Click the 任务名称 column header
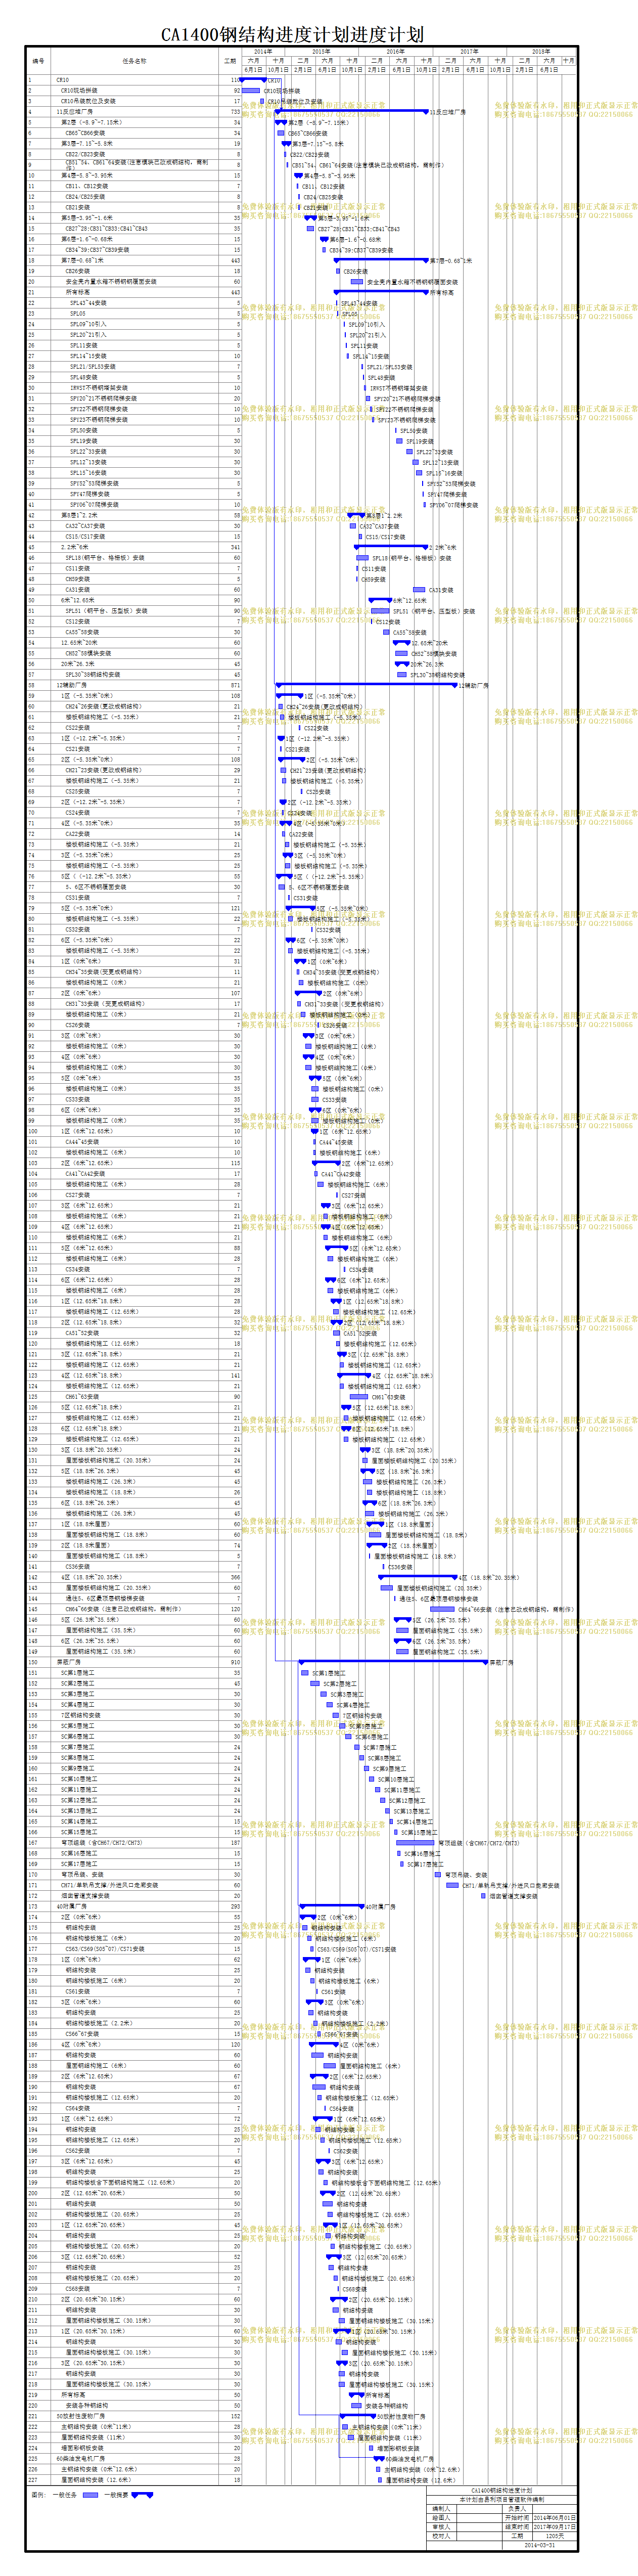The width and height of the screenshot is (638, 2576). (134, 61)
